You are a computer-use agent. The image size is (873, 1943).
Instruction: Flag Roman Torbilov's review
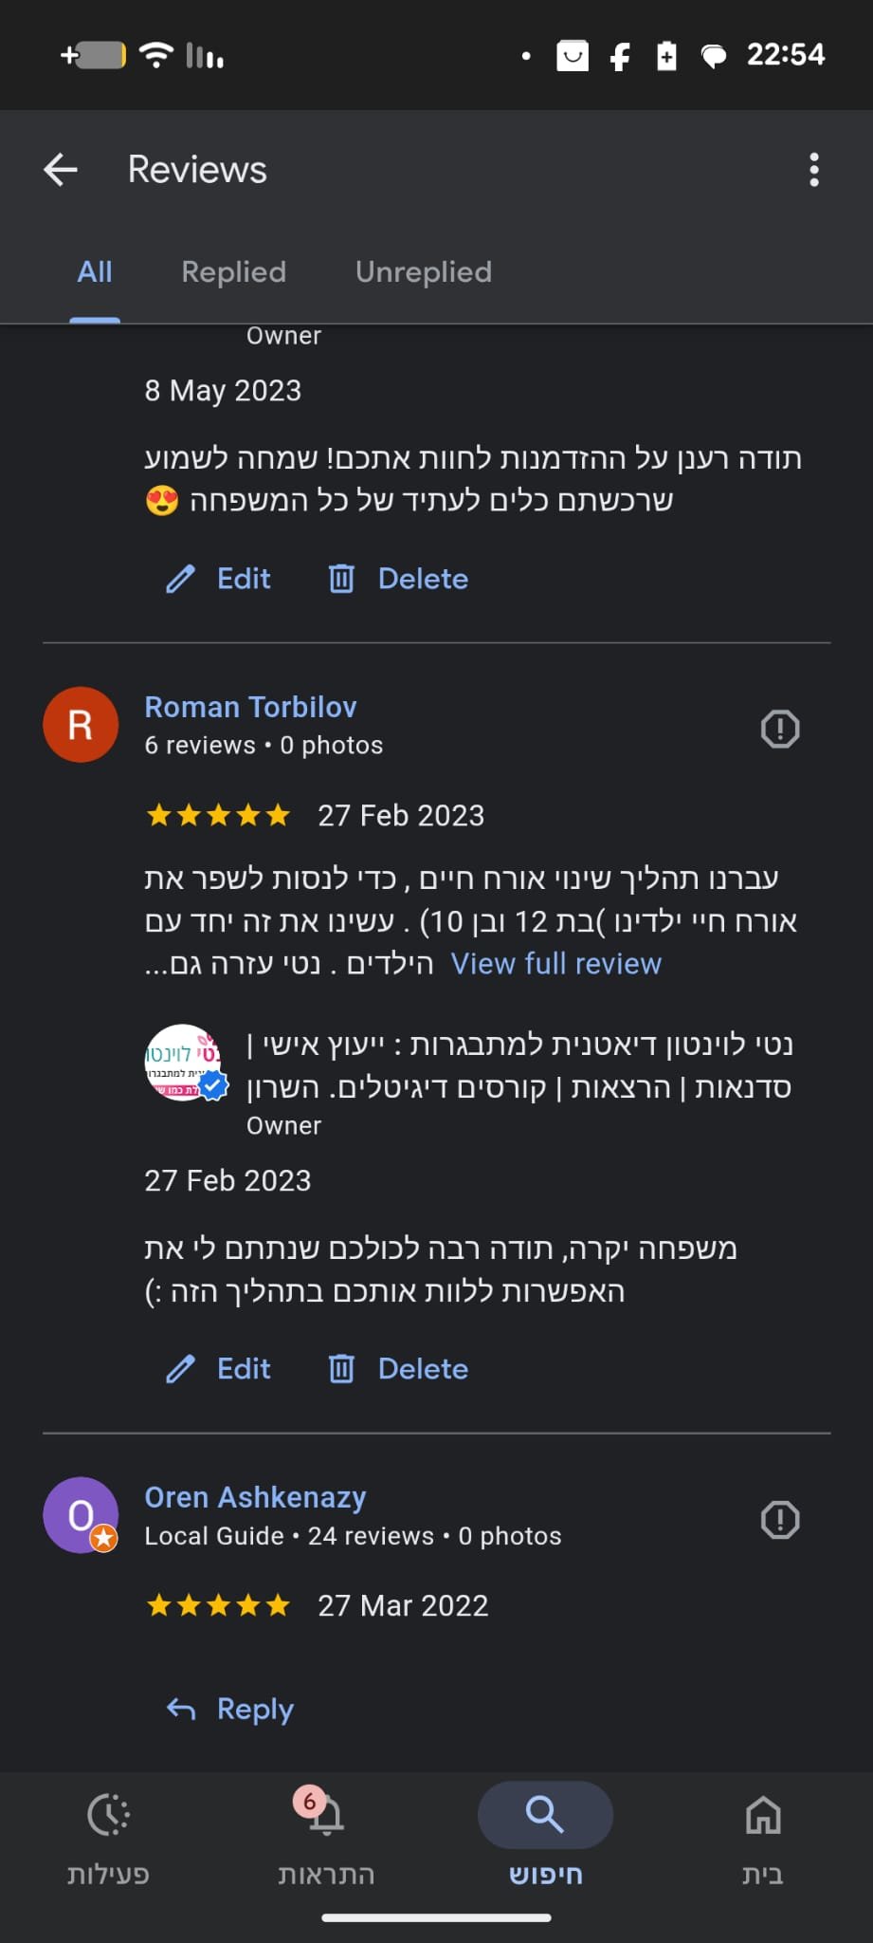[x=779, y=729]
